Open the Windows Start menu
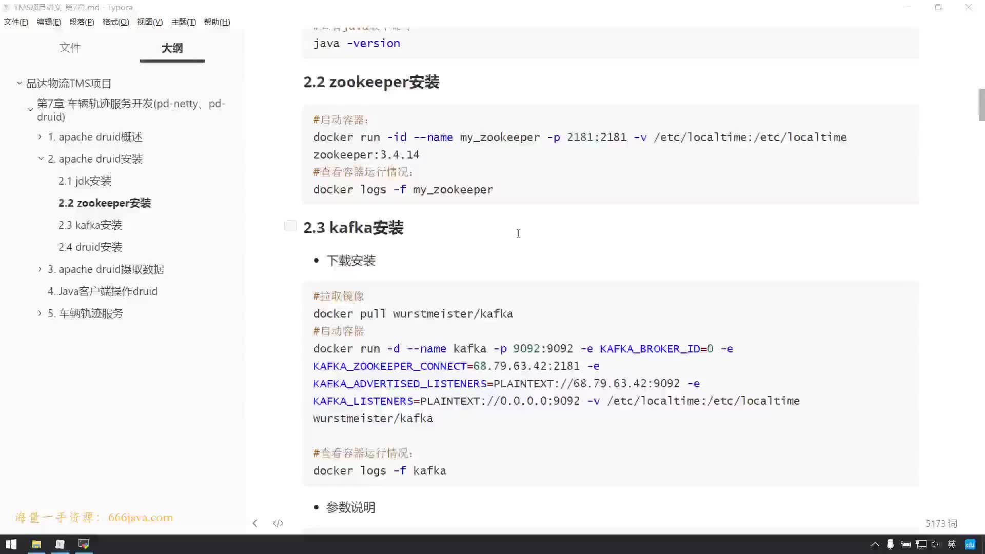Screen dimensions: 985x554 [x=11, y=544]
